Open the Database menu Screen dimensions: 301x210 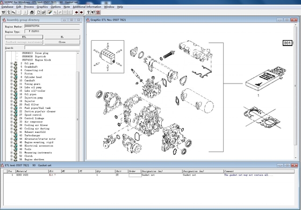coord(8,7)
